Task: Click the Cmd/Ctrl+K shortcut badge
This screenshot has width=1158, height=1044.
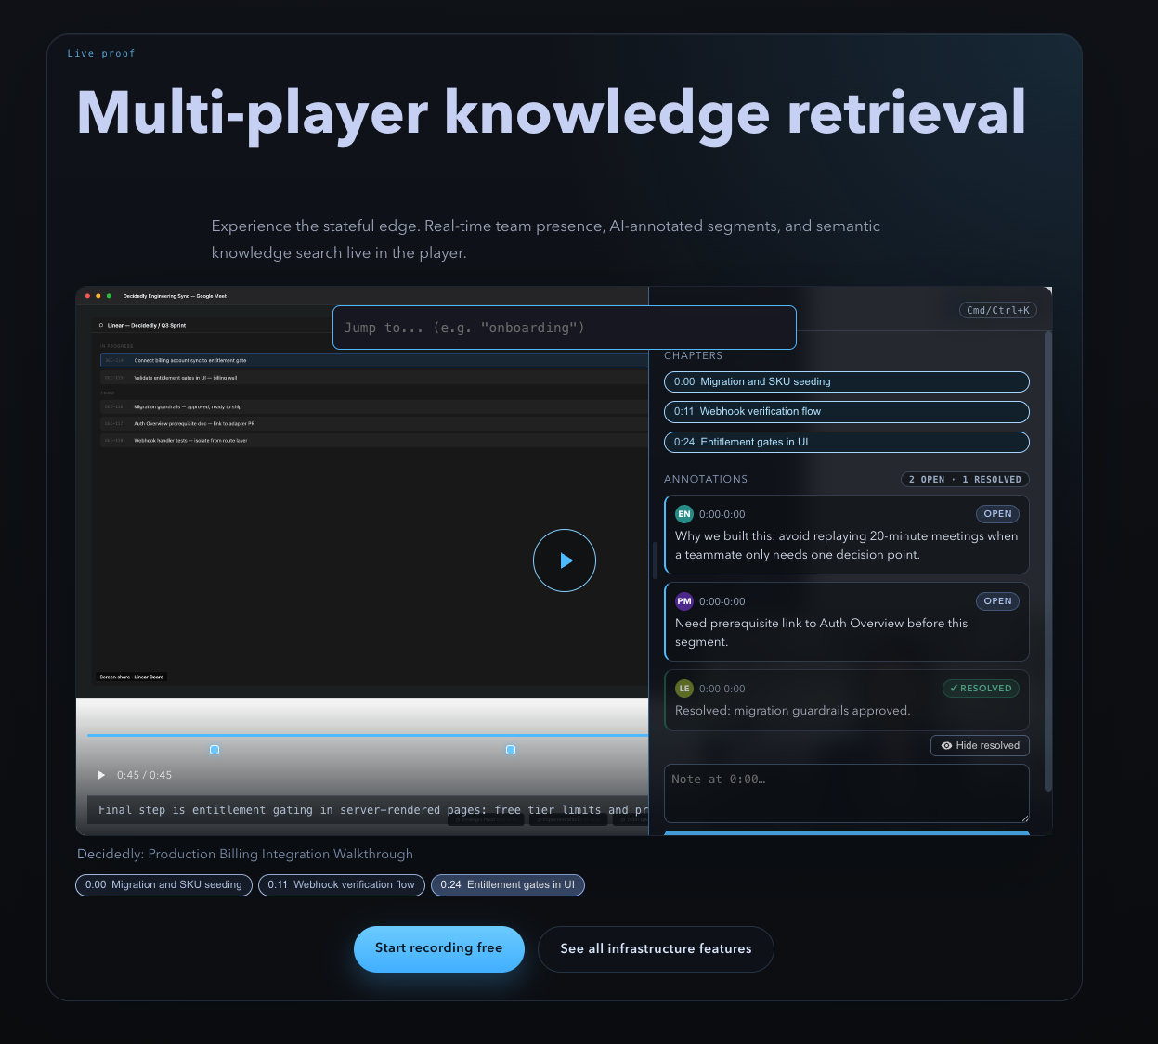Action: [997, 310]
